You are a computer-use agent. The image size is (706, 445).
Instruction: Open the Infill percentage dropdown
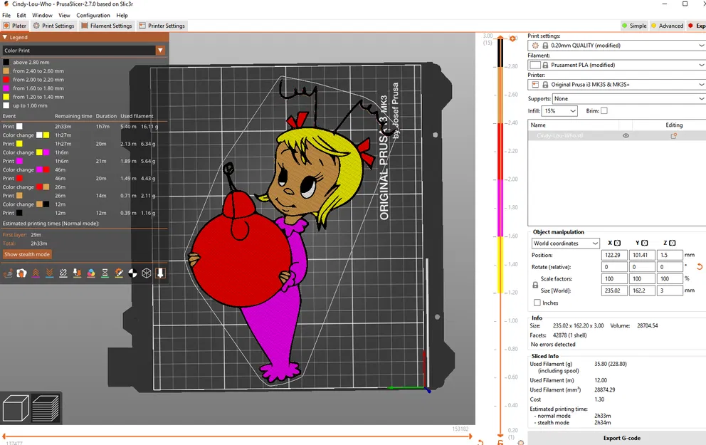(559, 110)
